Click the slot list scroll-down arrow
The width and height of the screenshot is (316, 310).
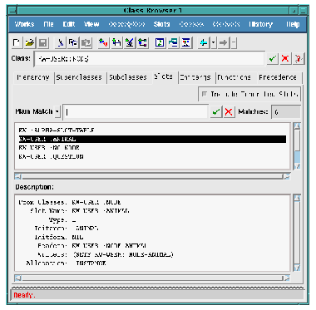click(x=297, y=166)
